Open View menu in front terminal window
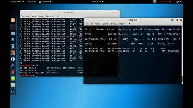Screen dimensions: 193x108 pyautogui.click(x=97, y=24)
